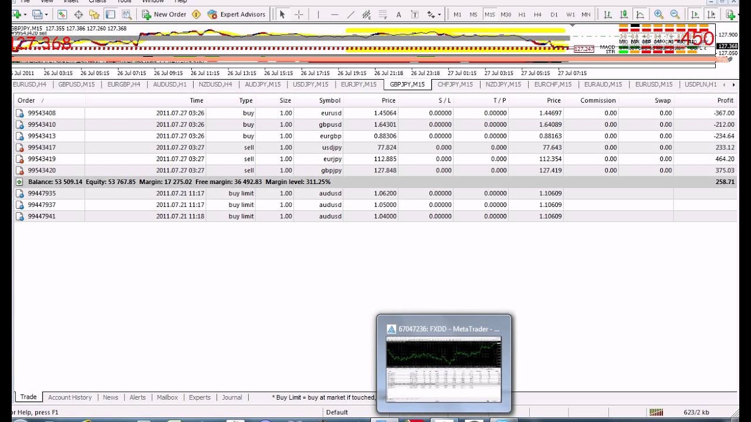Viewport: 751px width, 422px height.
Task: Click the Zoom Out magnifier icon
Action: click(x=675, y=14)
